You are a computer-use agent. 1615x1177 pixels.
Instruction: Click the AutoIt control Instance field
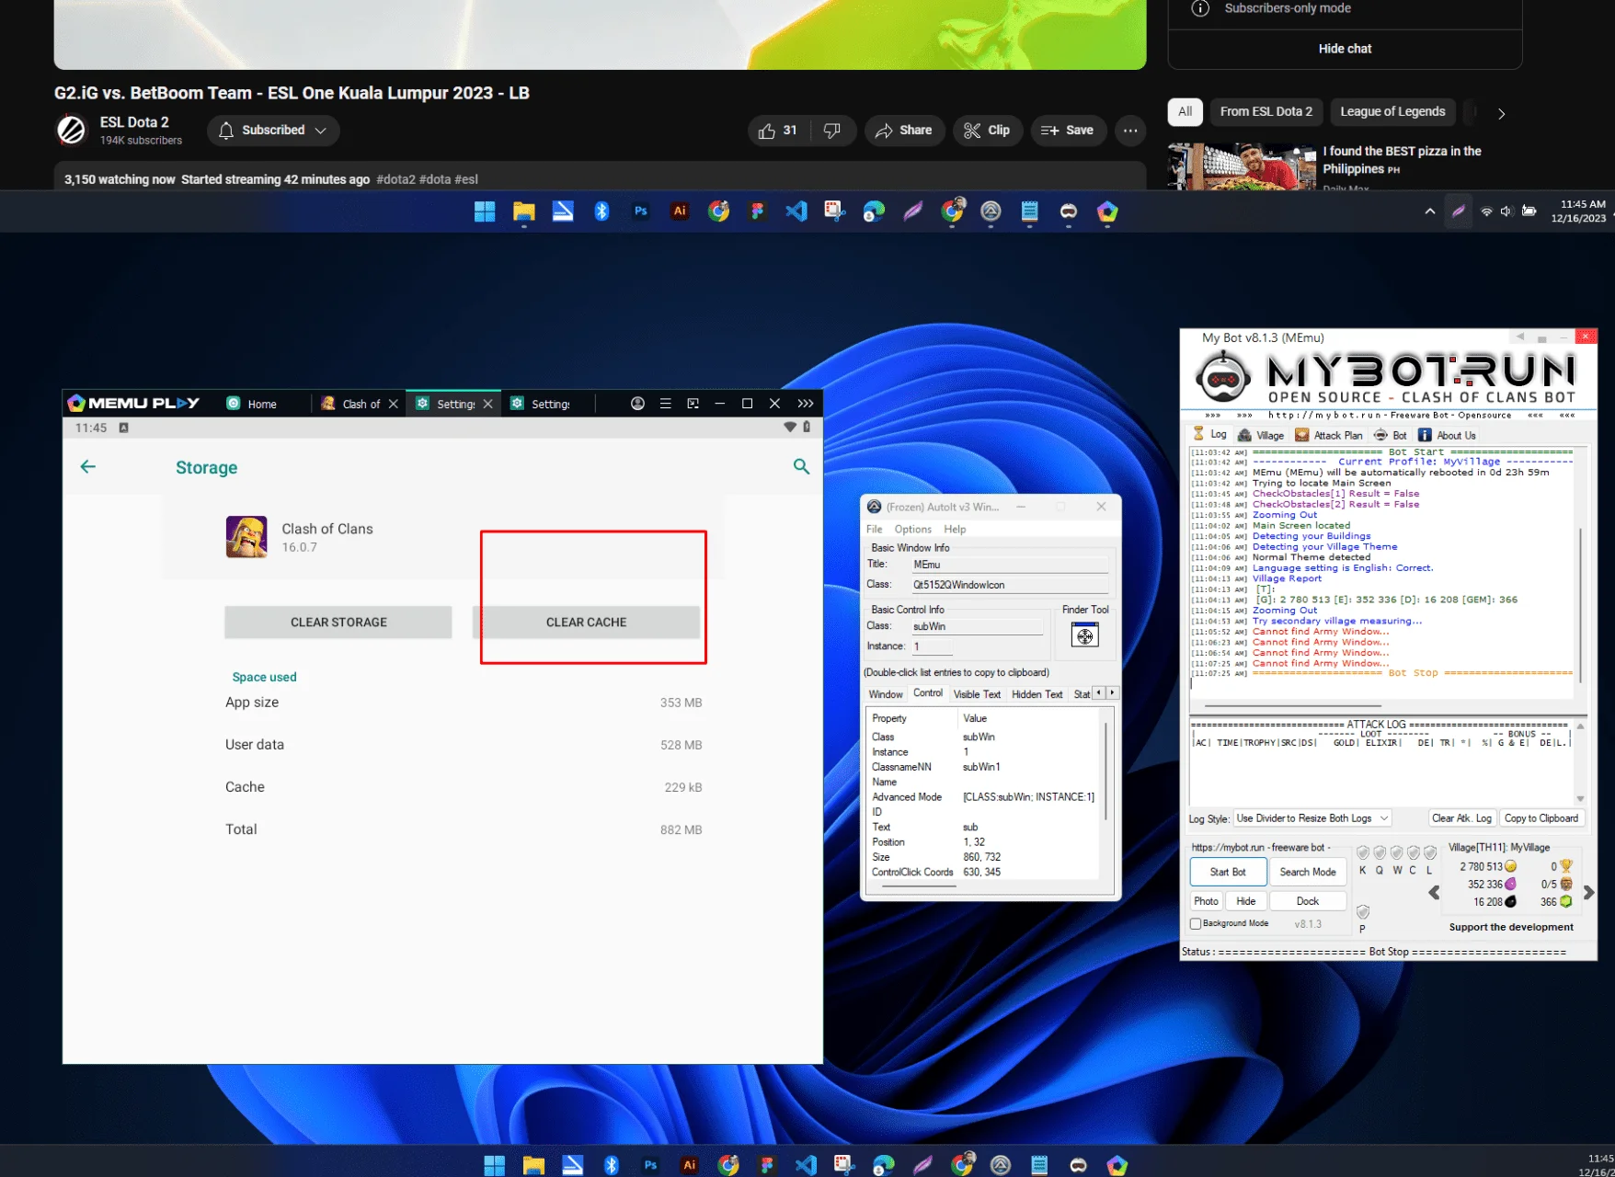[x=933, y=646]
